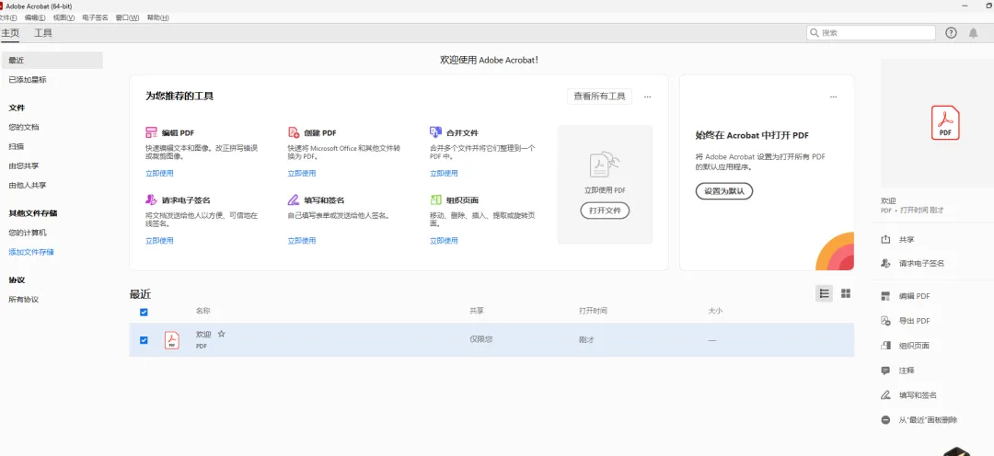
Task: Click 查看所有工具 button
Action: (599, 97)
